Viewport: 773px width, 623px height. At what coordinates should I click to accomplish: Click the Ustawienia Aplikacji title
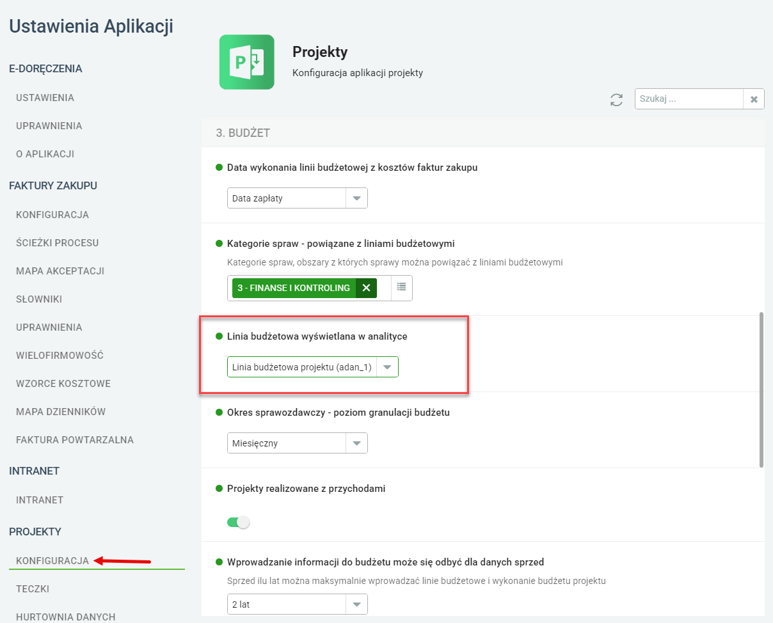coord(91,26)
